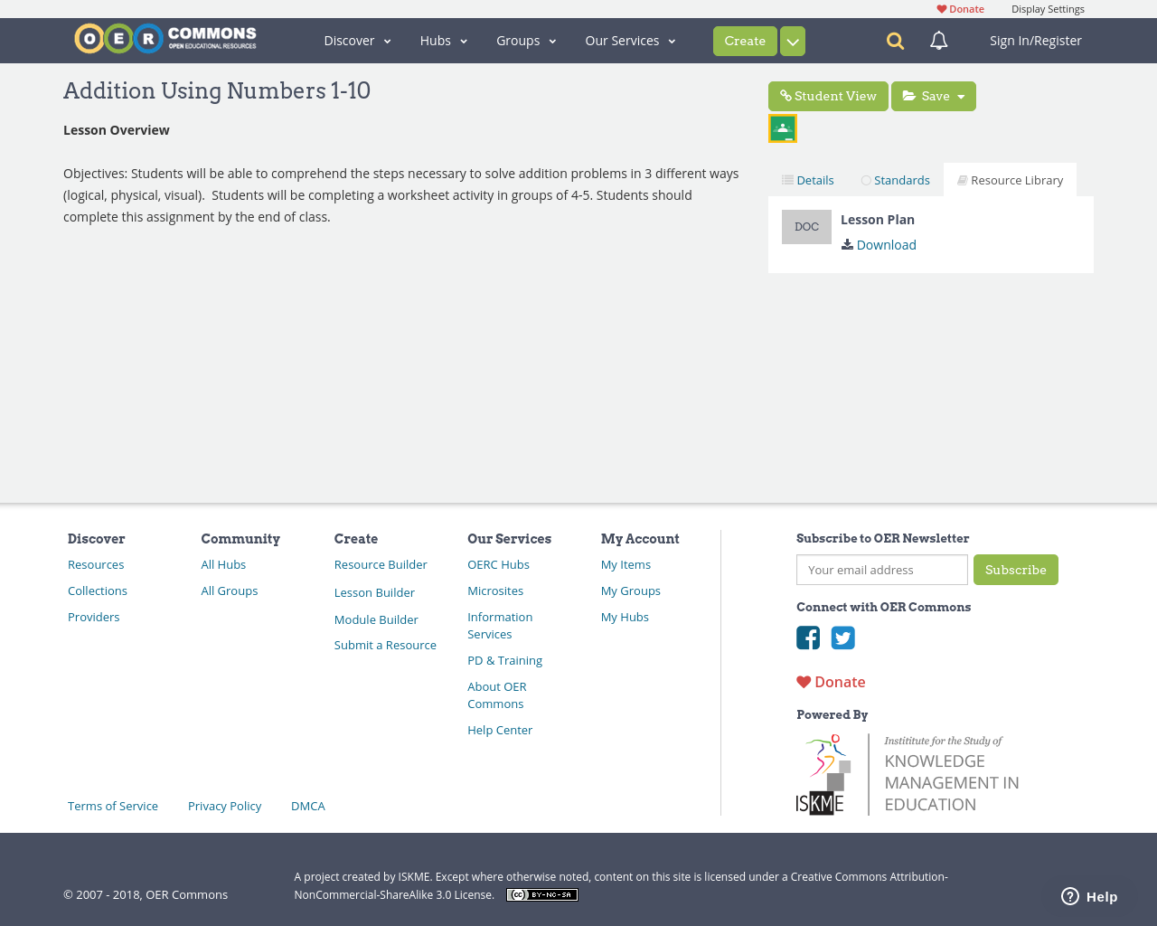Open DMCA link

(x=308, y=806)
